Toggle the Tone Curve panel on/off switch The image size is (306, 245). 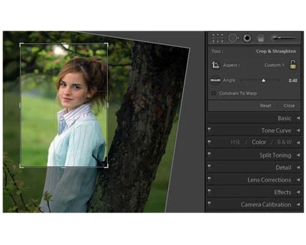click(209, 130)
